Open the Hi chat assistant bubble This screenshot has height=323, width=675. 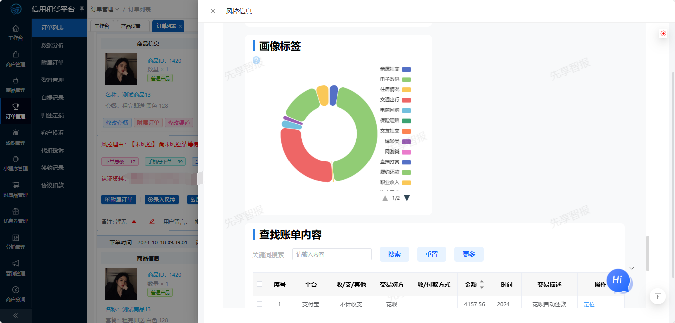point(618,280)
